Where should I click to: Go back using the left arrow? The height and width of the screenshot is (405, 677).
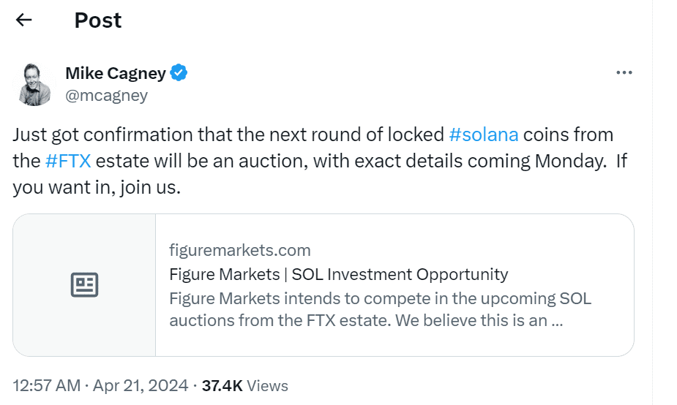point(24,20)
